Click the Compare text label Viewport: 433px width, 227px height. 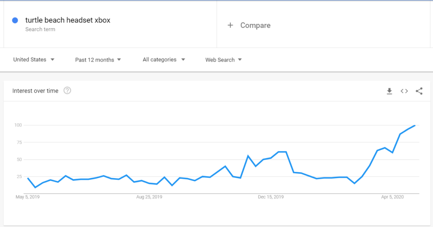(255, 25)
